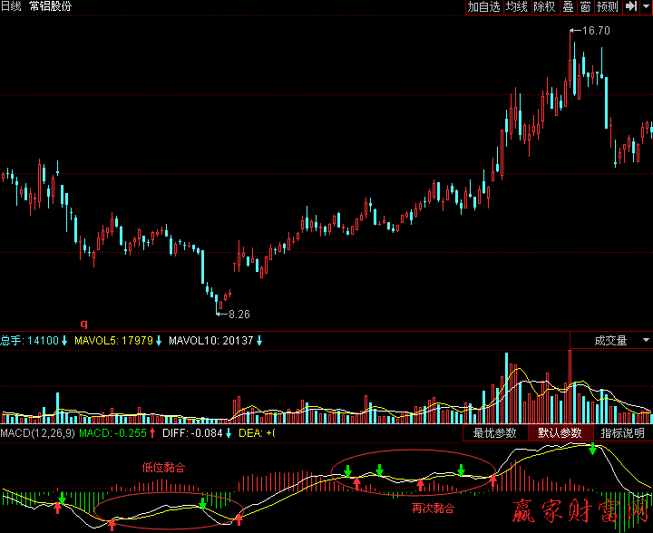Screen dimensions: 653x533
Task: Click the 窗 window layout button
Action: point(585,7)
